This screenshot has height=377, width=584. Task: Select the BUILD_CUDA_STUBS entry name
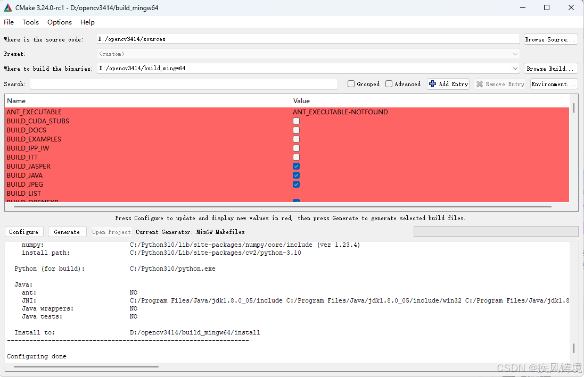[38, 121]
